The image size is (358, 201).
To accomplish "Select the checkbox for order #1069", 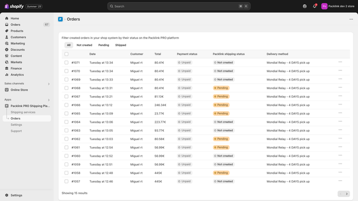I will pyautogui.click(x=66, y=79).
